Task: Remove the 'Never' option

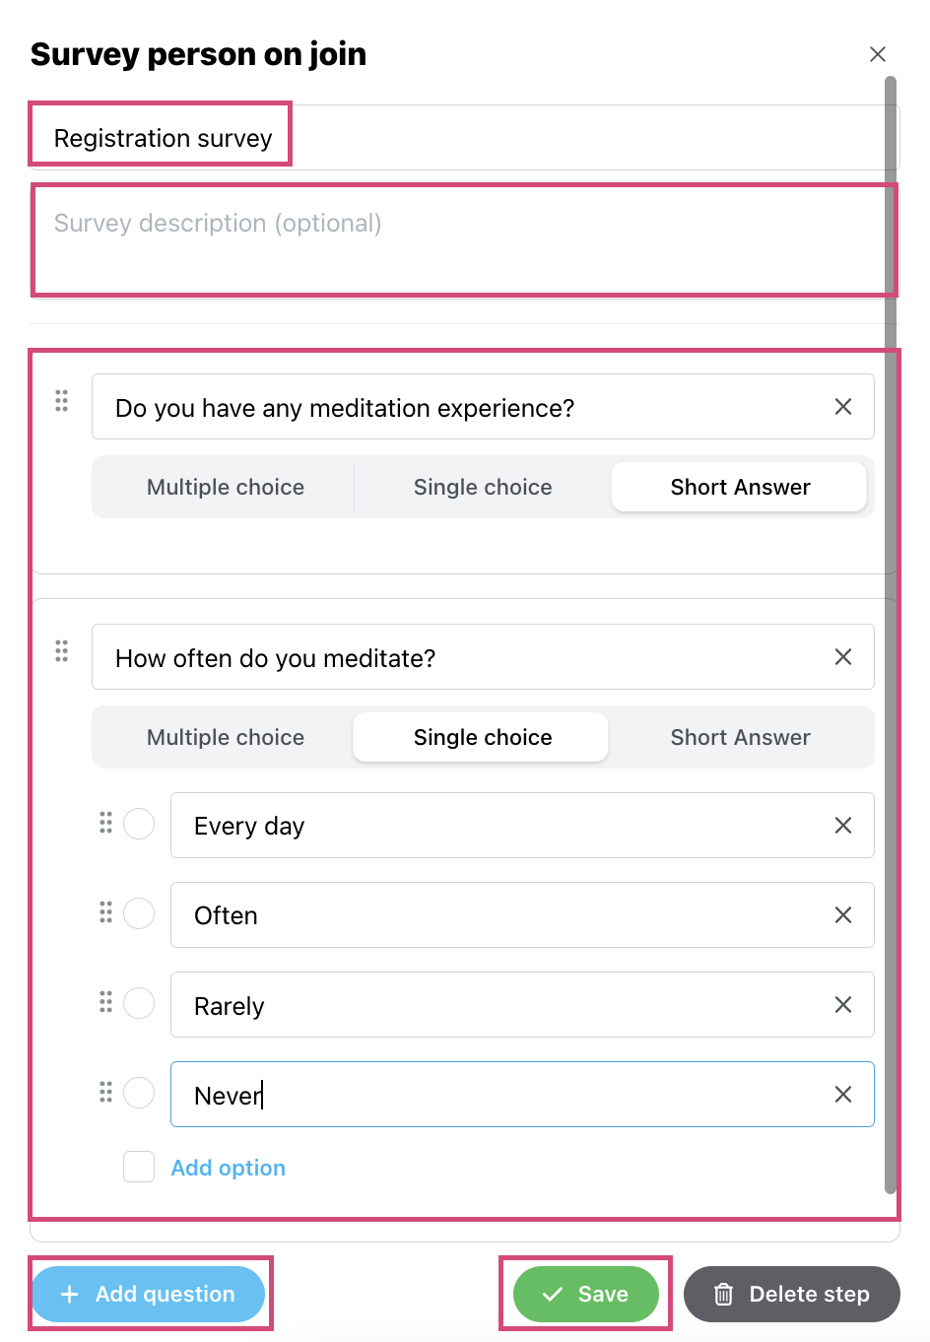Action: [843, 1095]
